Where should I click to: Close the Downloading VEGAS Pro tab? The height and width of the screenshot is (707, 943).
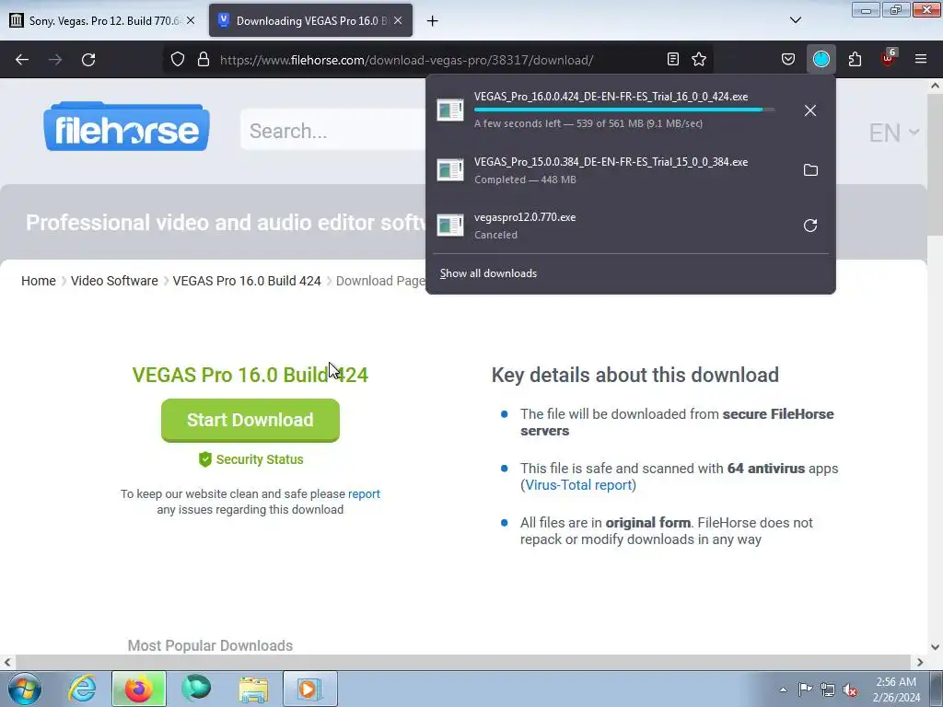click(398, 20)
